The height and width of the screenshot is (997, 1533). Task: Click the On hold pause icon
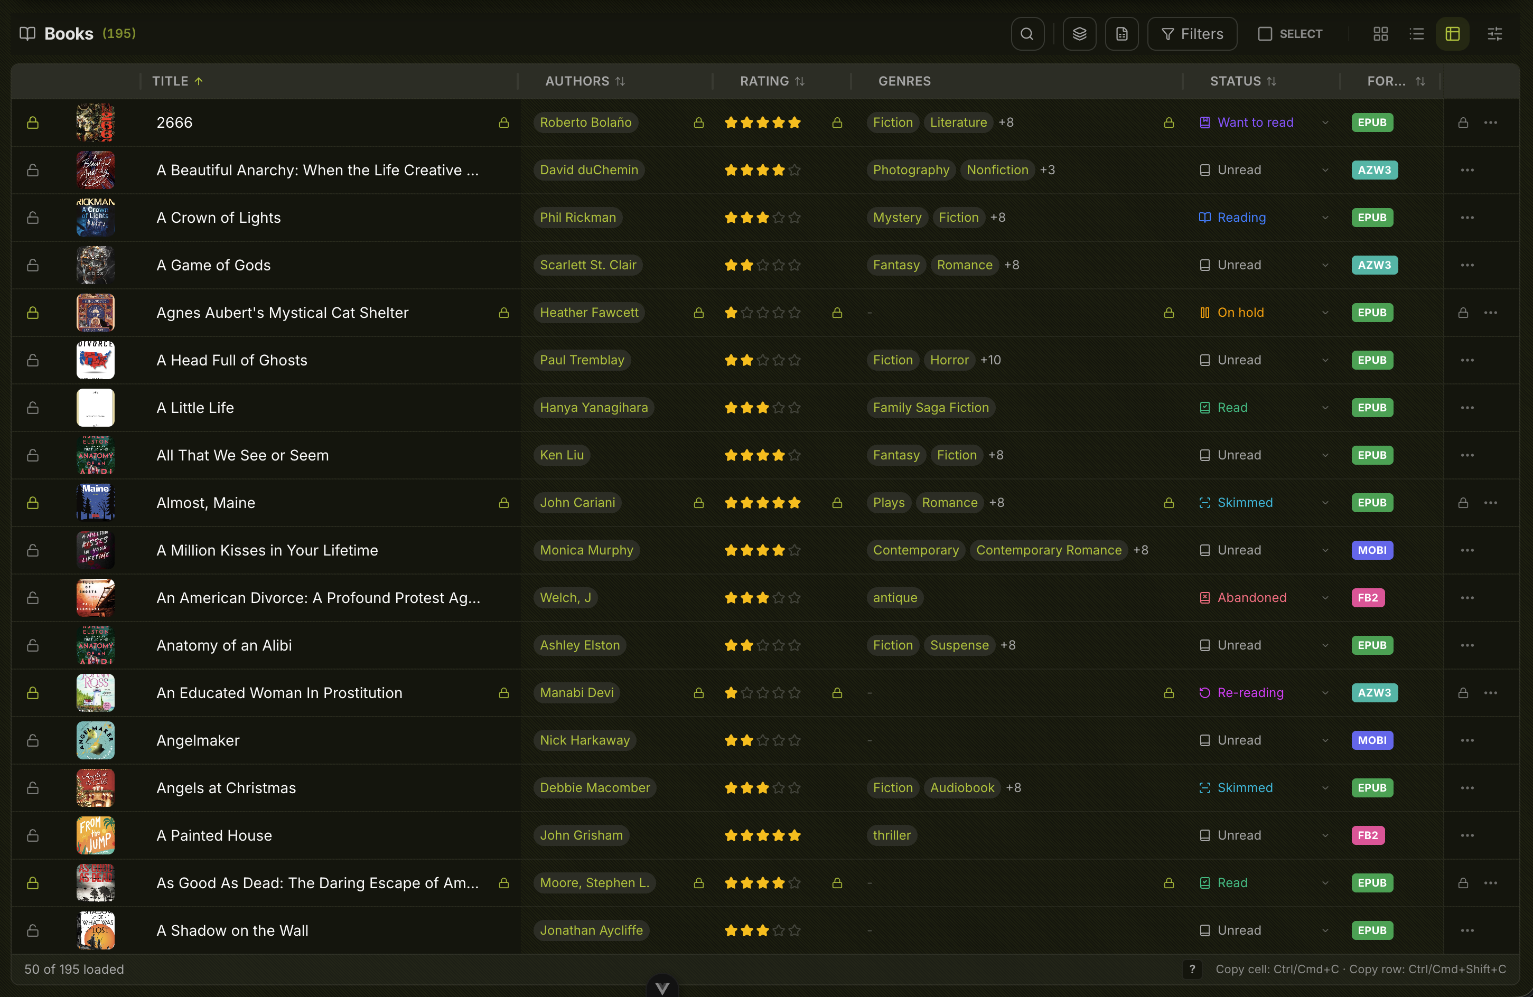1205,313
